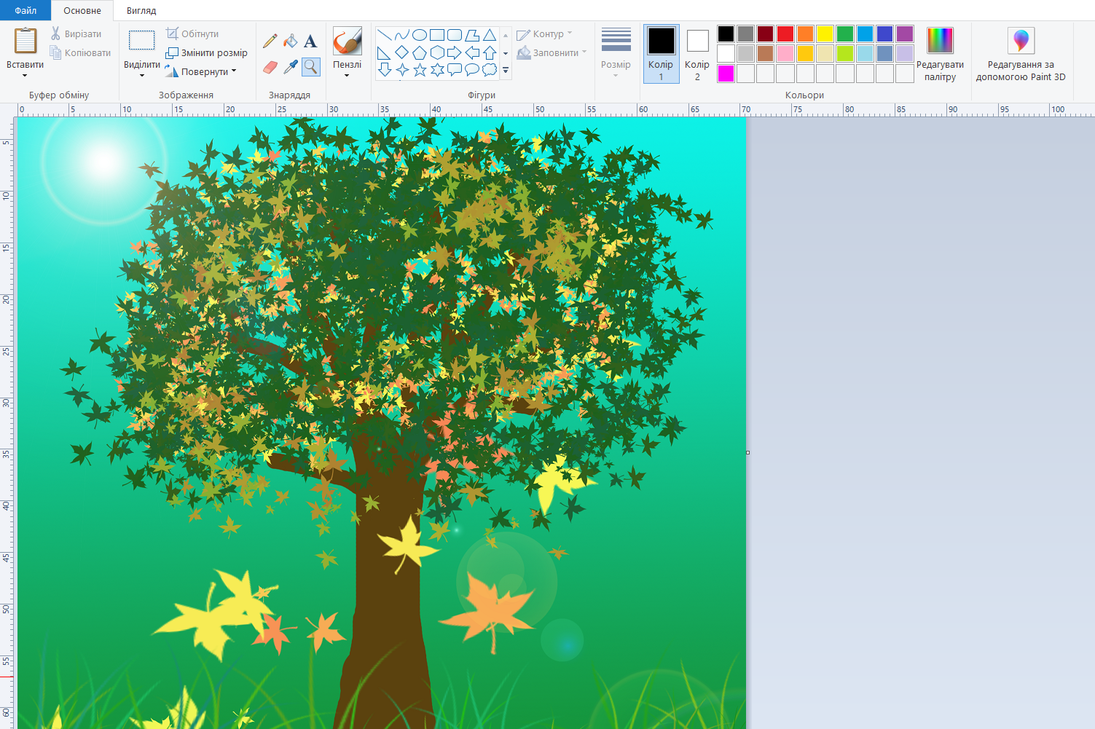The width and height of the screenshot is (1095, 729).
Task: Select the Color picker eyedropper tool
Action: click(x=291, y=67)
